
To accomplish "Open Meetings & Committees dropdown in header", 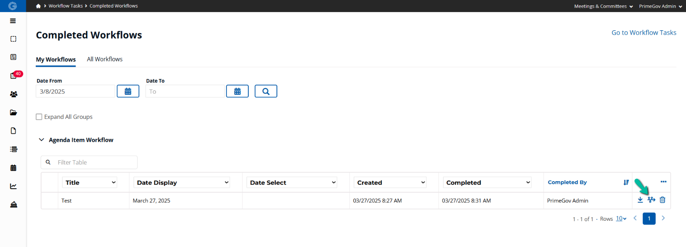I will tap(603, 6).
